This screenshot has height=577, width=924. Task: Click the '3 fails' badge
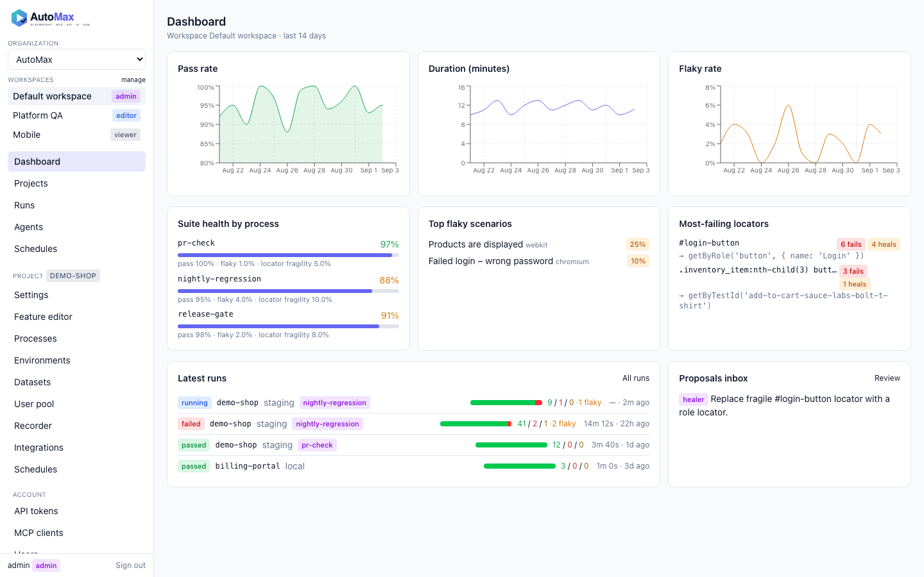853,271
